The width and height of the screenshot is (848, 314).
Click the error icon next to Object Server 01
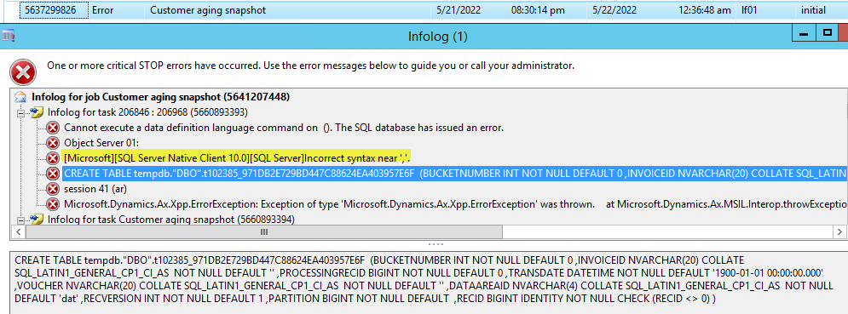tap(53, 143)
